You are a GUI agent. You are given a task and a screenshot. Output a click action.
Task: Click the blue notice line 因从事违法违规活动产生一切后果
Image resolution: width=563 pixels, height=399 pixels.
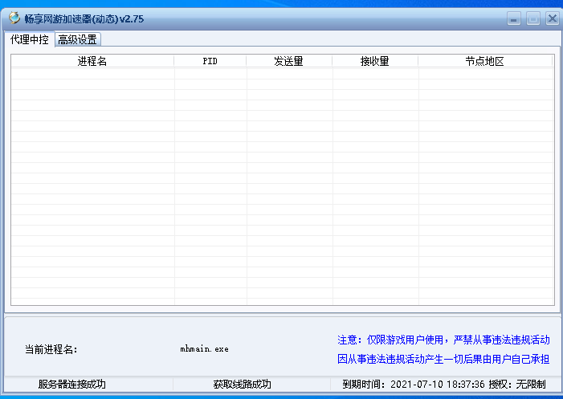point(443,359)
